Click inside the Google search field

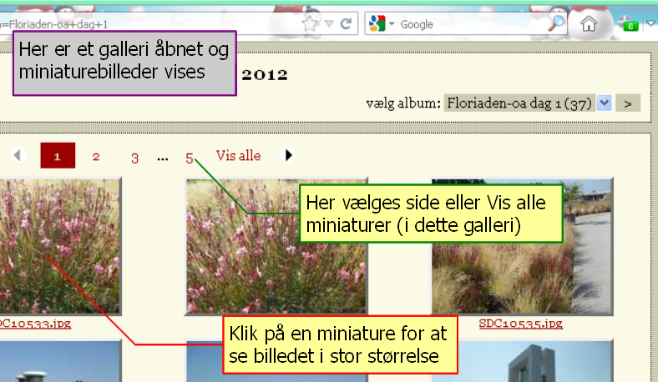tap(472, 24)
